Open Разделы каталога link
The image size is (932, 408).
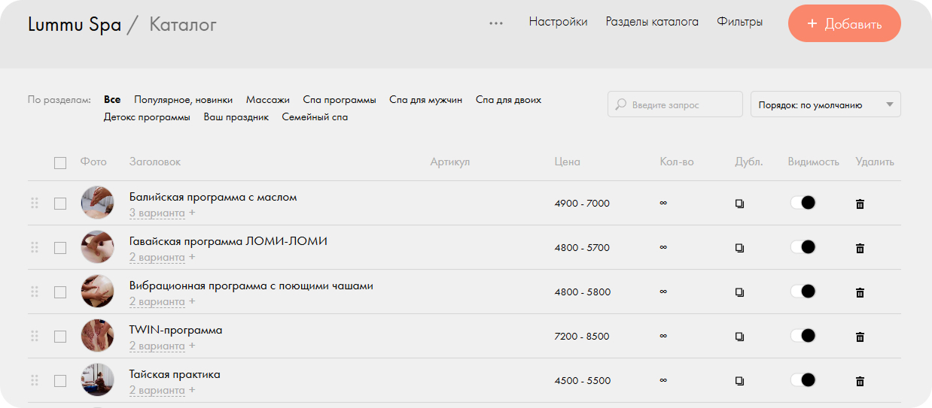652,22
